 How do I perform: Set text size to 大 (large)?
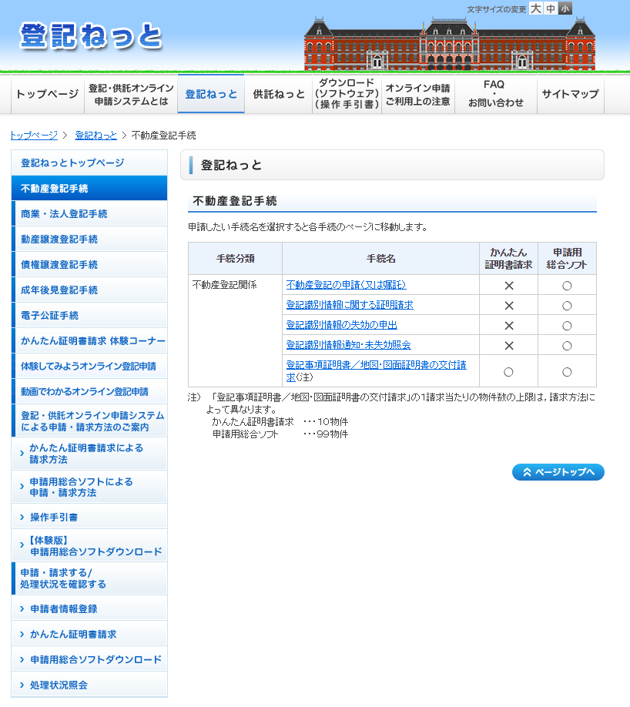[x=535, y=8]
